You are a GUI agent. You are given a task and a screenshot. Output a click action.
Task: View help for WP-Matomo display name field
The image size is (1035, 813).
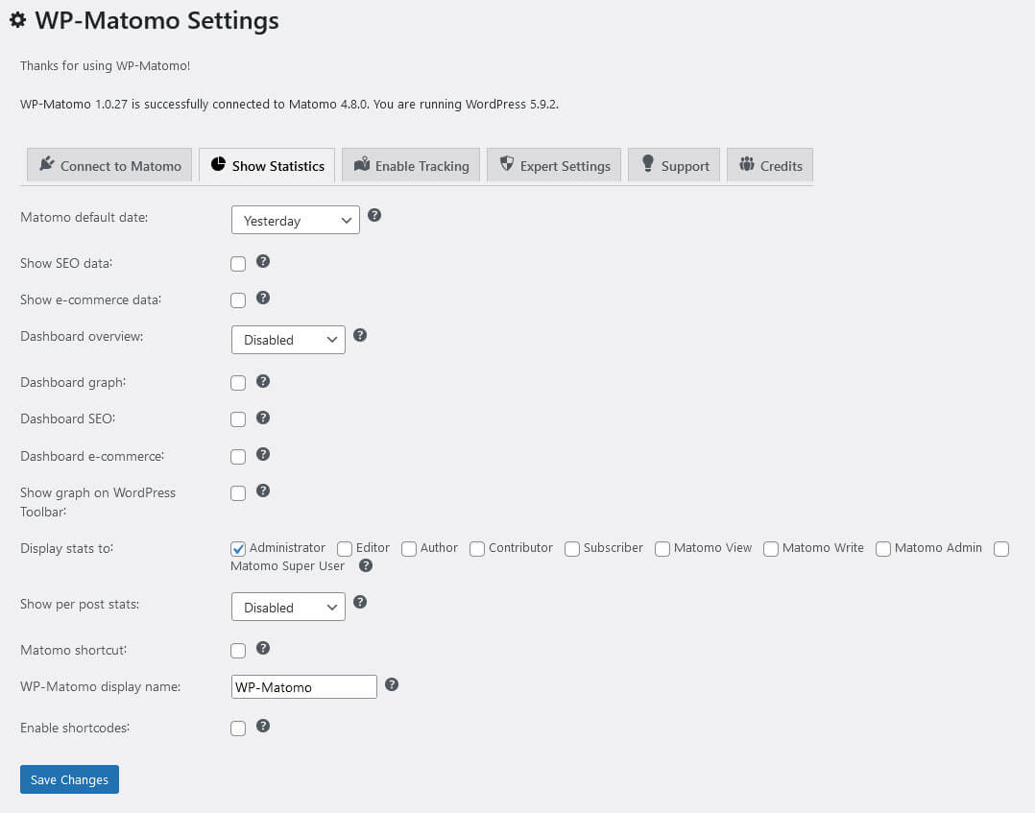392,682
